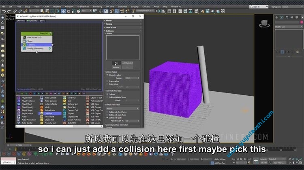This screenshot has height=170, width=304.
Task: Select the Shape radius radio button
Action: pyautogui.click(x=107, y=81)
